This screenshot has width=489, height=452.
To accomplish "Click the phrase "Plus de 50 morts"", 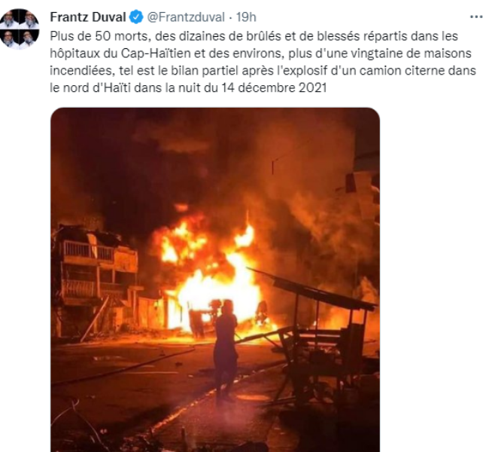I will 99,36.
